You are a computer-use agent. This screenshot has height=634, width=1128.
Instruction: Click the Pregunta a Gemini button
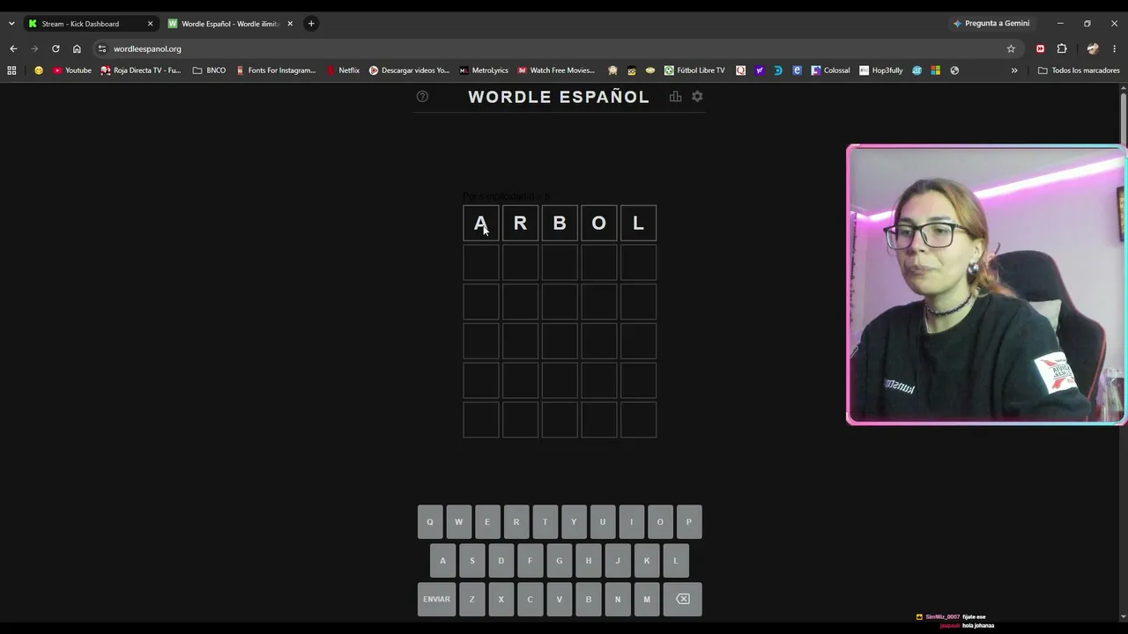click(991, 24)
